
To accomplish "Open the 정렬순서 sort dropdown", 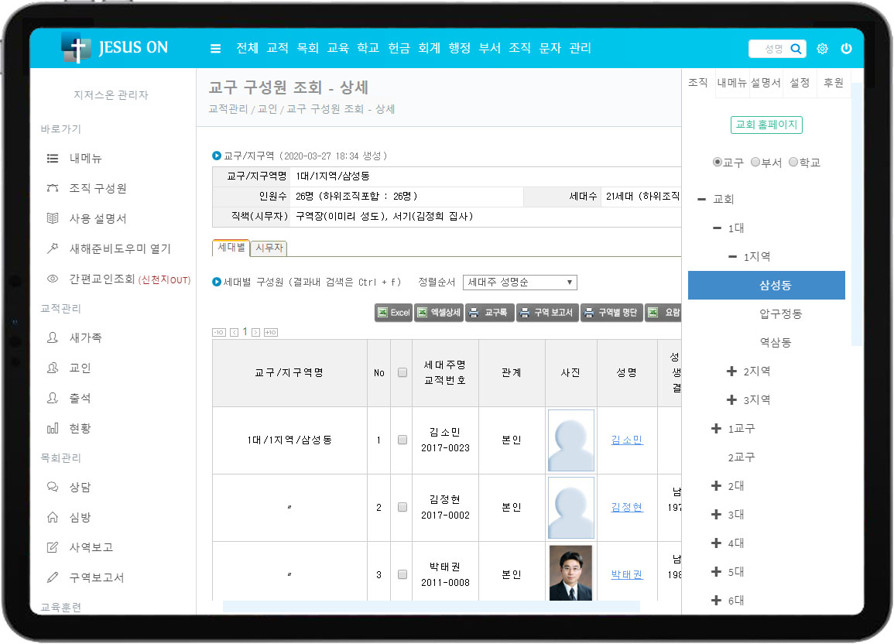I will point(519,283).
